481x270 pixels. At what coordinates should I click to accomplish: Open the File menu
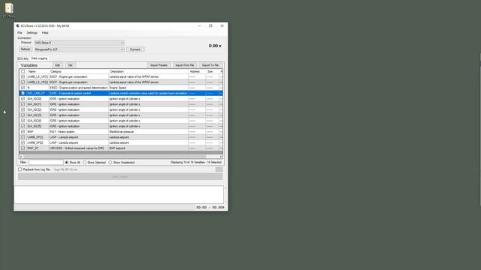(20, 33)
